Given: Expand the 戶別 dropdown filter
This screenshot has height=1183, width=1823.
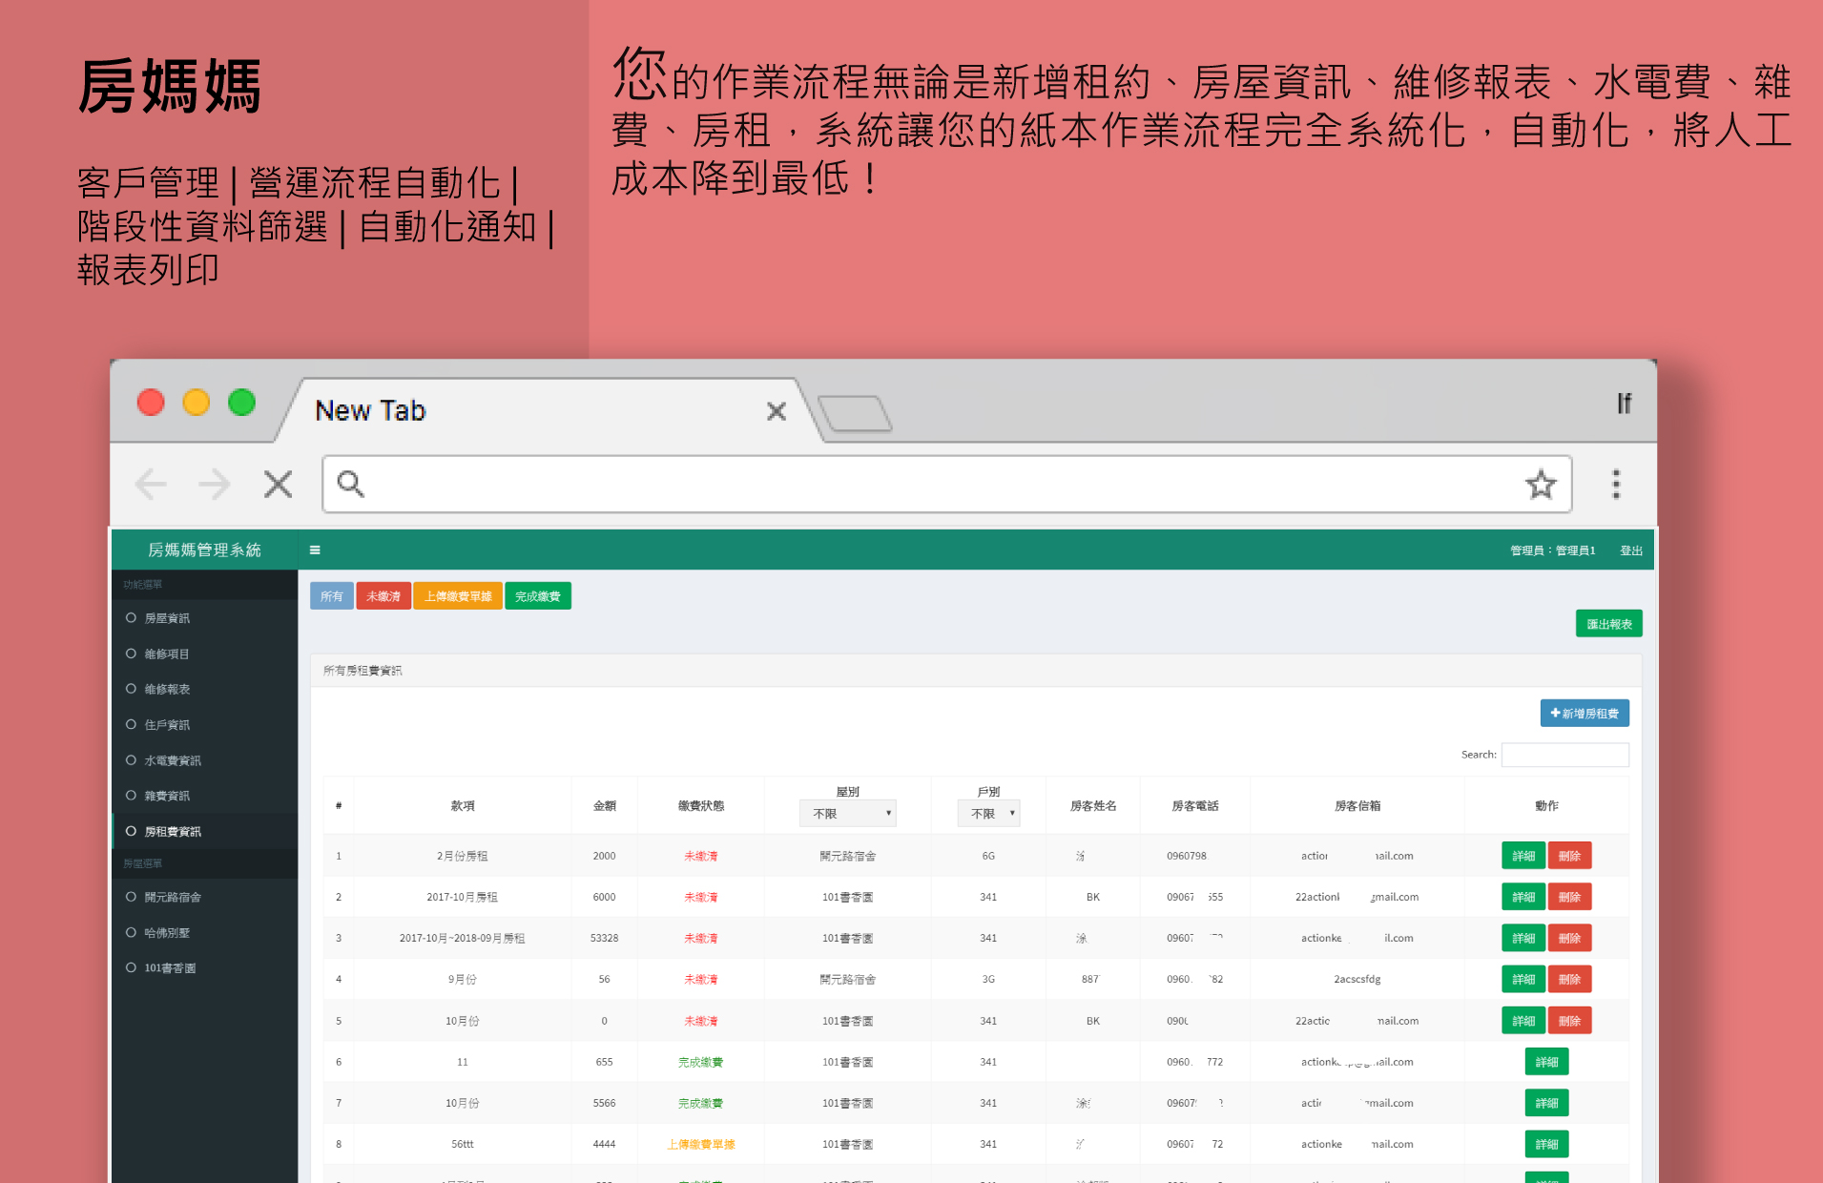Looking at the screenshot, I should coord(988,814).
